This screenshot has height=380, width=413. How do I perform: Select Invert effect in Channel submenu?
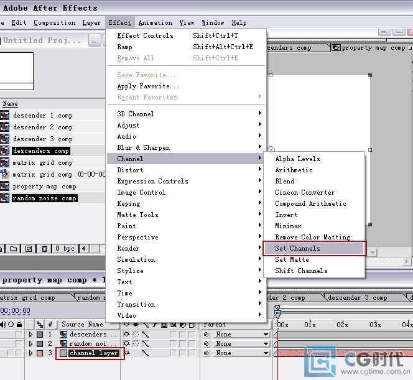click(x=314, y=215)
